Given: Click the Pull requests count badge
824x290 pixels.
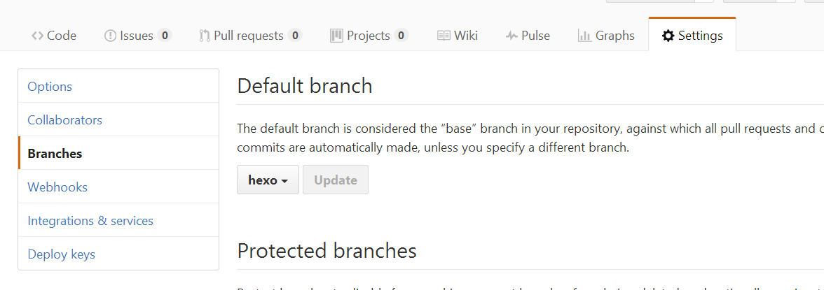Looking at the screenshot, I should [x=295, y=36].
